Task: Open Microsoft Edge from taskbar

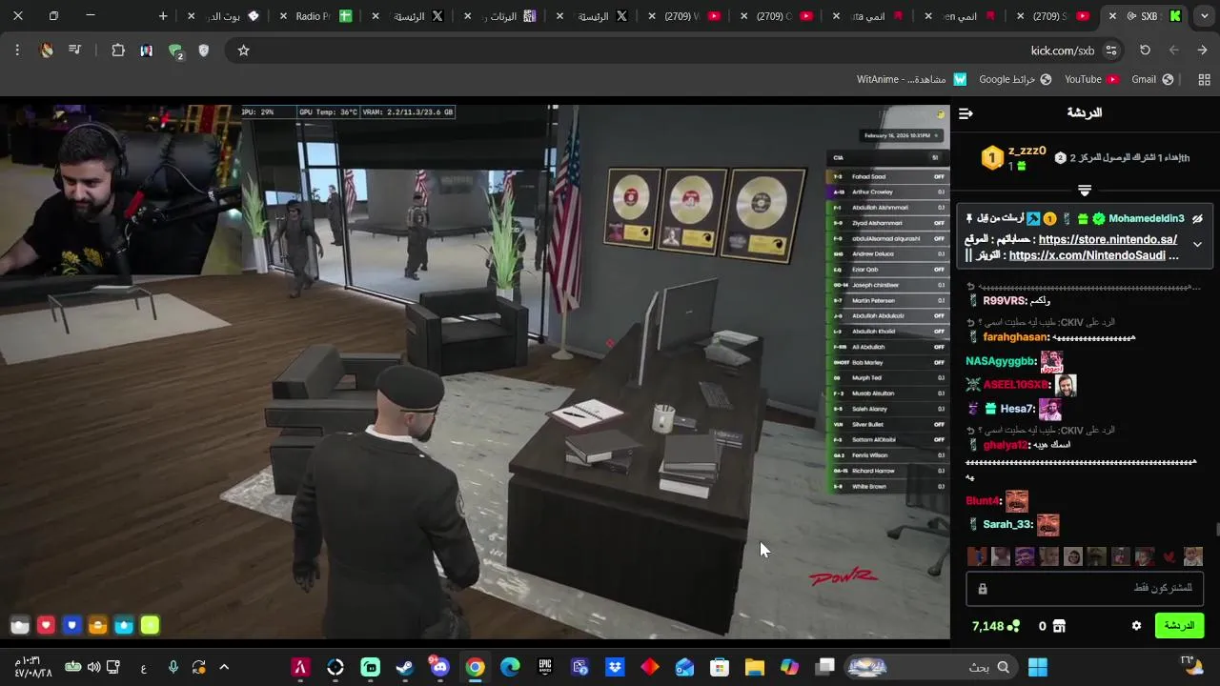Action: coord(510,667)
